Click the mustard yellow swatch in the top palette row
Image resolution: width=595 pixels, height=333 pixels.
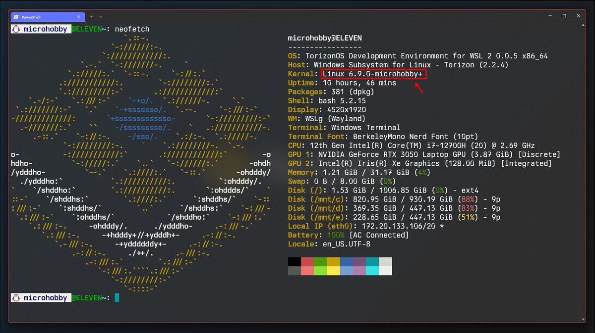click(x=333, y=262)
